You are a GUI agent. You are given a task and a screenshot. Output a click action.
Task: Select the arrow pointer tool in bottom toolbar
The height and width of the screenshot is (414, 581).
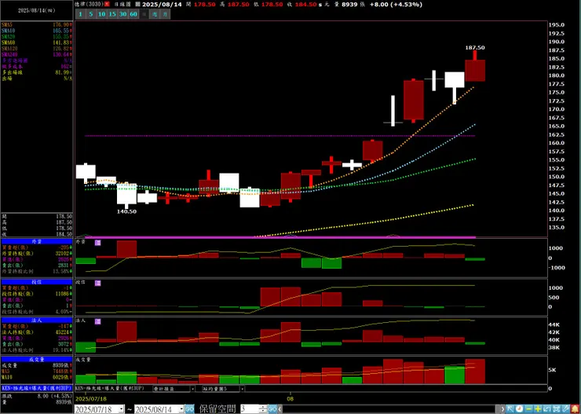(x=510, y=409)
